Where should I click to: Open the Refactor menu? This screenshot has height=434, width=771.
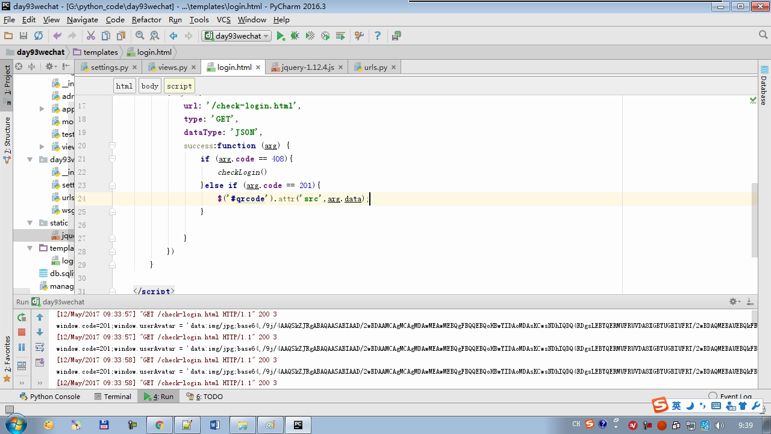point(146,19)
